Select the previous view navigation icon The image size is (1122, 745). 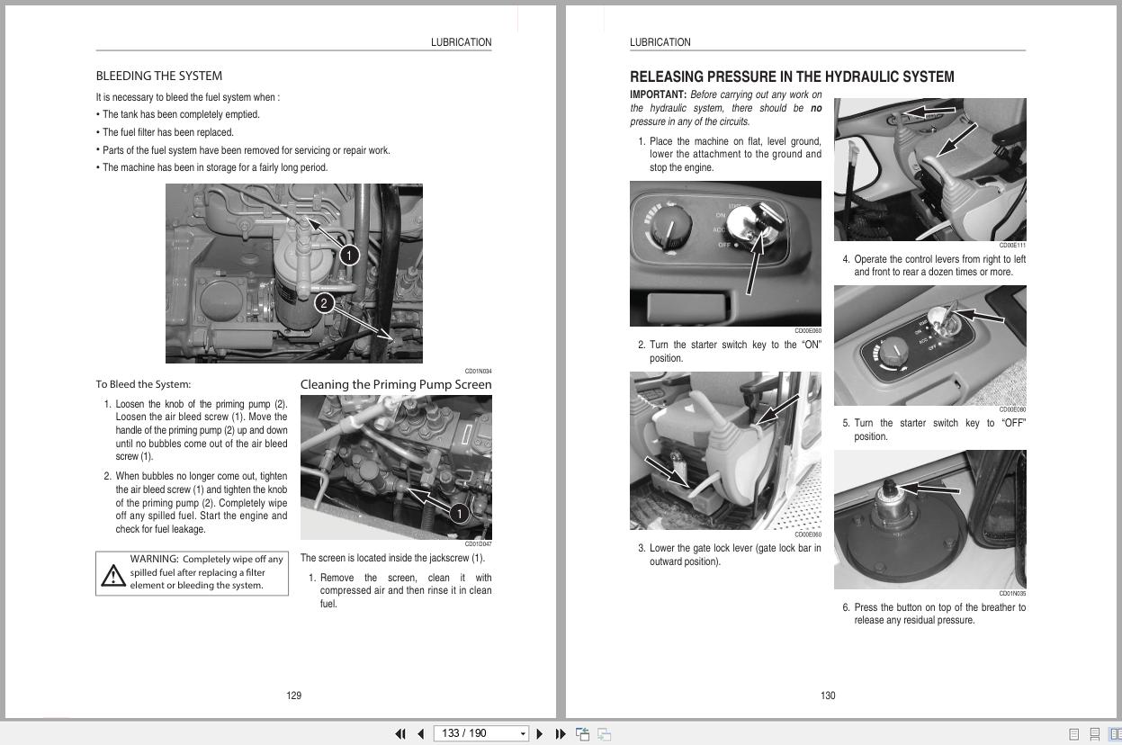(582, 733)
